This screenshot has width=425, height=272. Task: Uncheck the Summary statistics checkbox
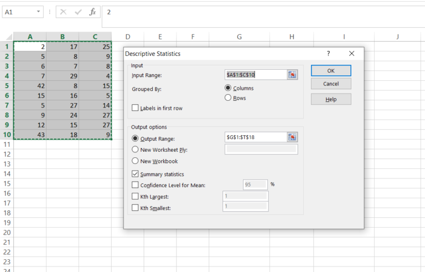(x=136, y=174)
